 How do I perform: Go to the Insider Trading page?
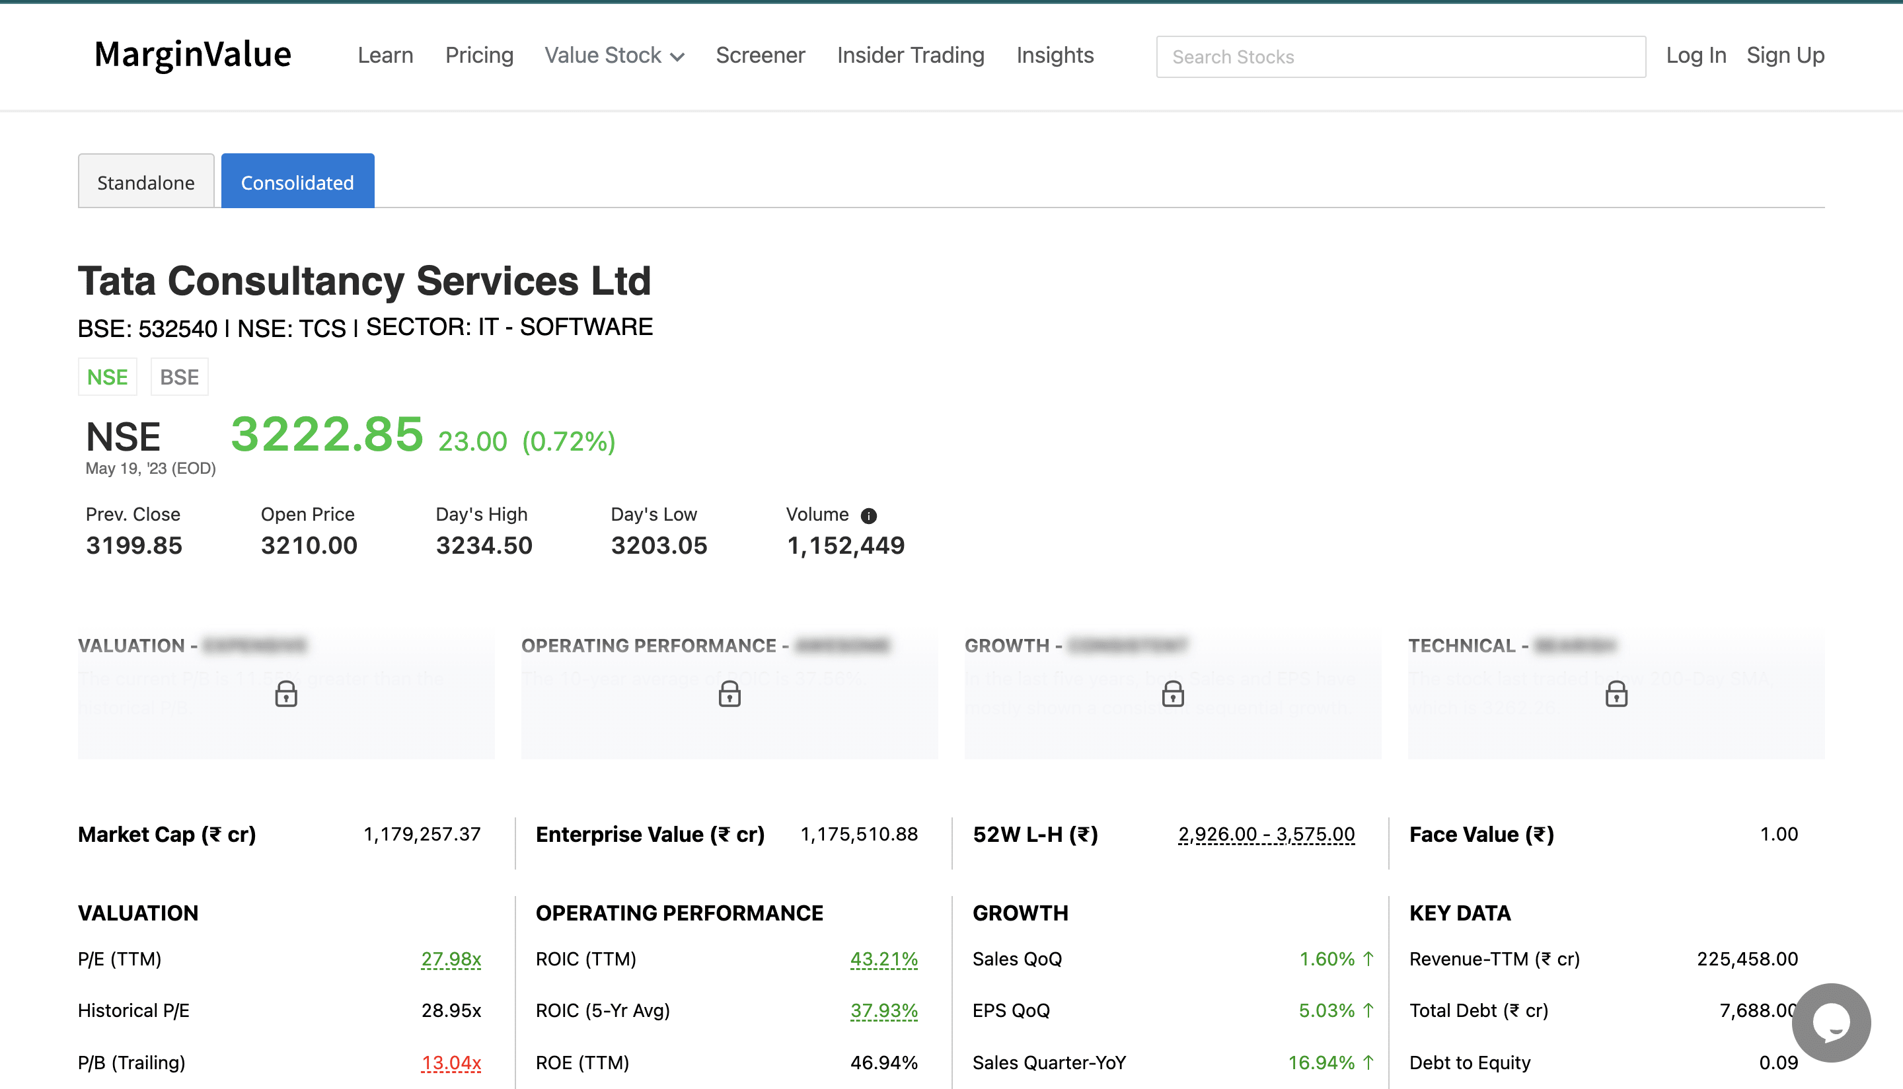point(910,56)
